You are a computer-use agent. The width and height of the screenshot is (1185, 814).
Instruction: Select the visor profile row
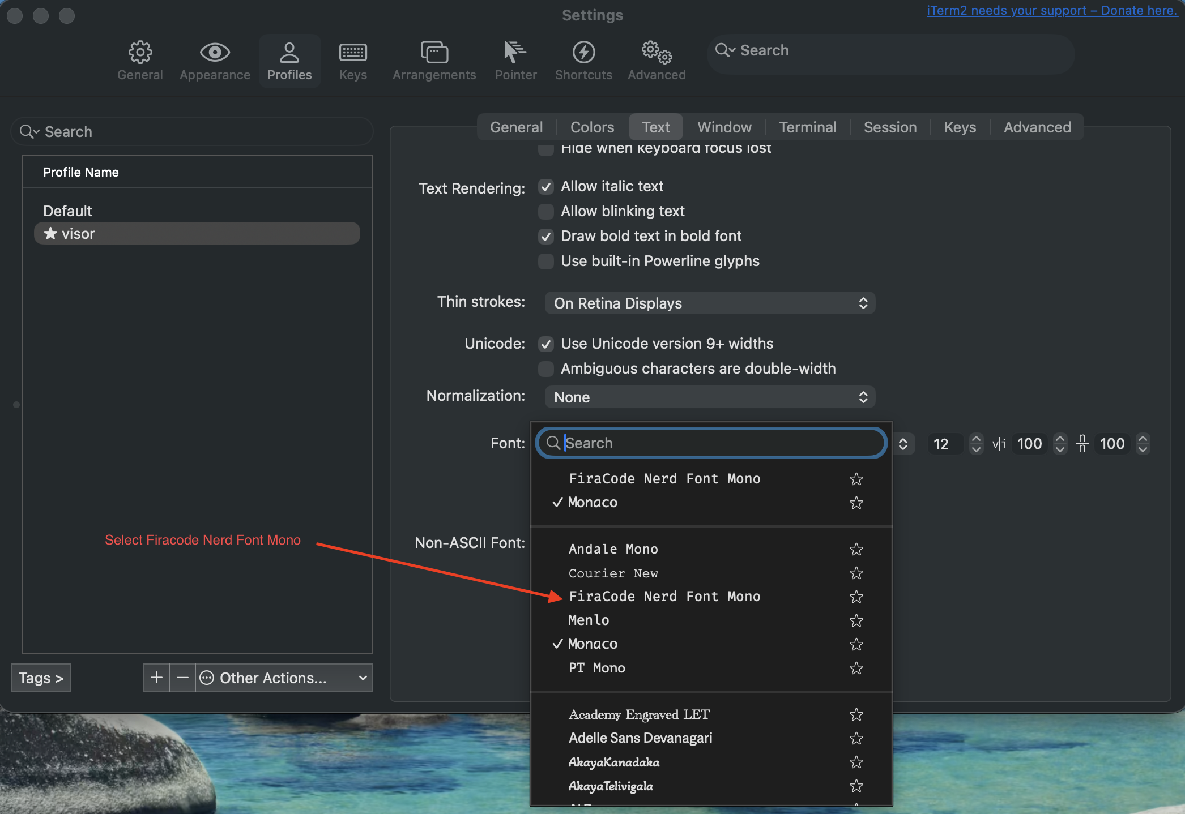click(x=197, y=233)
